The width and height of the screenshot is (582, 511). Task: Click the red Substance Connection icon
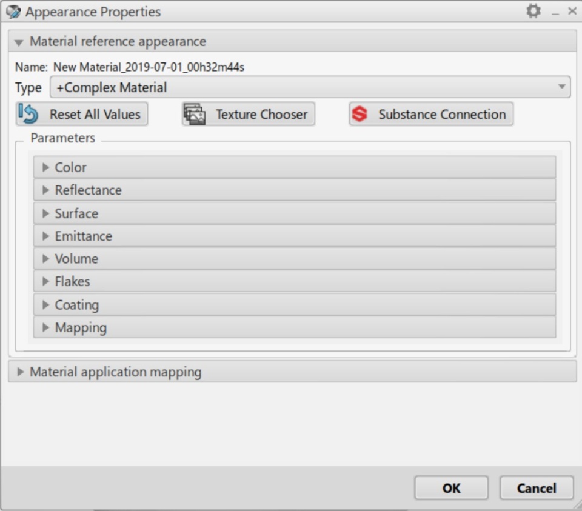[x=360, y=114]
